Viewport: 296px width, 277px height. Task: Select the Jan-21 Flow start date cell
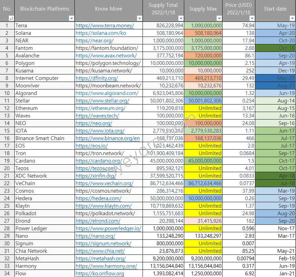275,274
